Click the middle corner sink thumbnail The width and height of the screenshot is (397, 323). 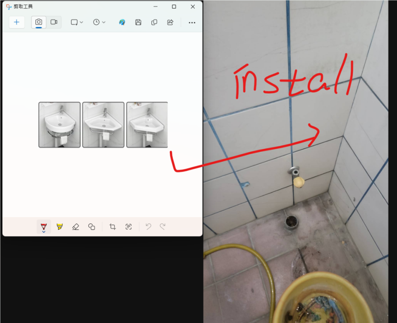(x=103, y=125)
